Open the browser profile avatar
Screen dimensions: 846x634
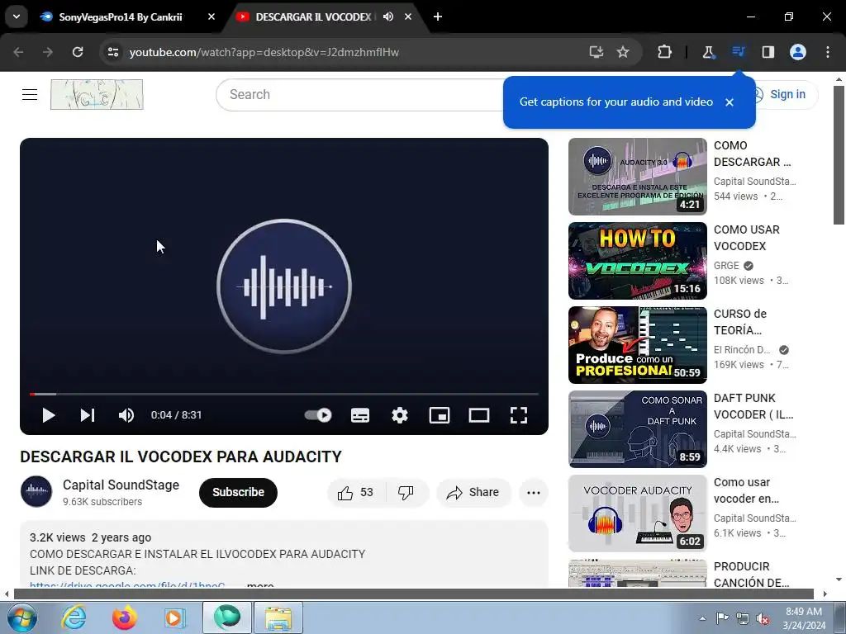[798, 52]
